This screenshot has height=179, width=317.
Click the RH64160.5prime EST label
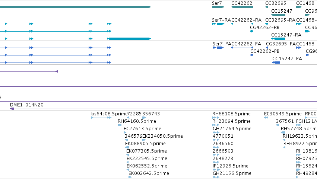pos(137,121)
